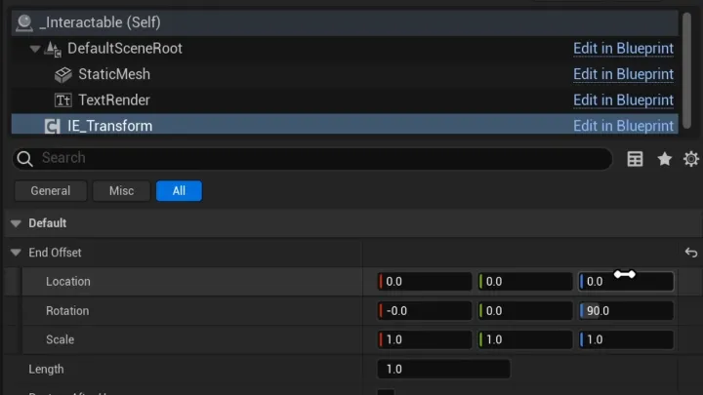Image resolution: width=703 pixels, height=395 pixels.
Task: Open details panel settings gear
Action: (691, 159)
